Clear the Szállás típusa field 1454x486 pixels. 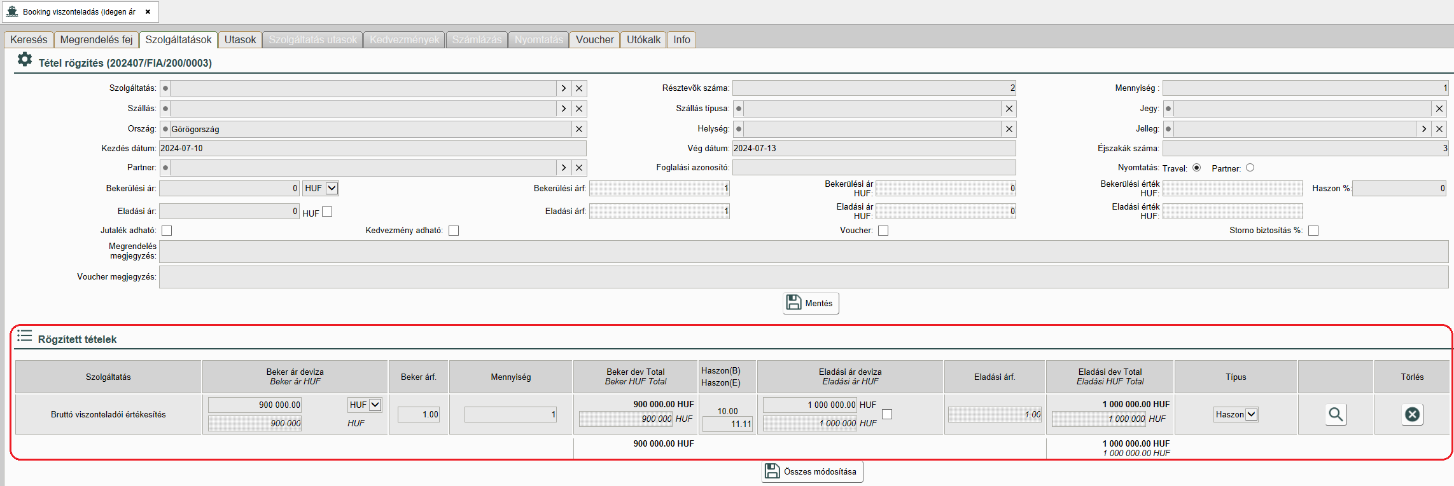[x=1009, y=109]
